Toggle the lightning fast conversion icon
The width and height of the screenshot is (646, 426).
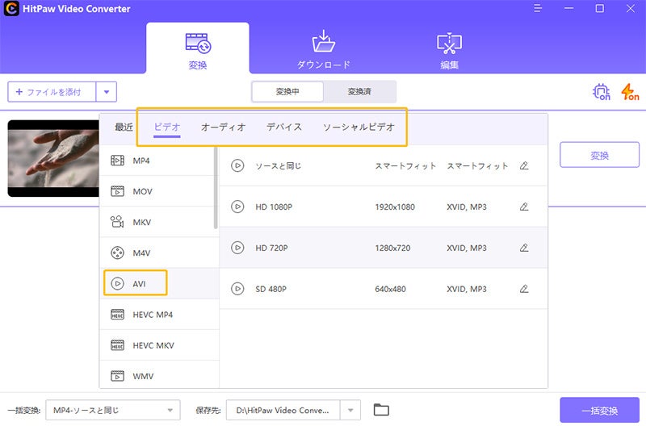(630, 91)
